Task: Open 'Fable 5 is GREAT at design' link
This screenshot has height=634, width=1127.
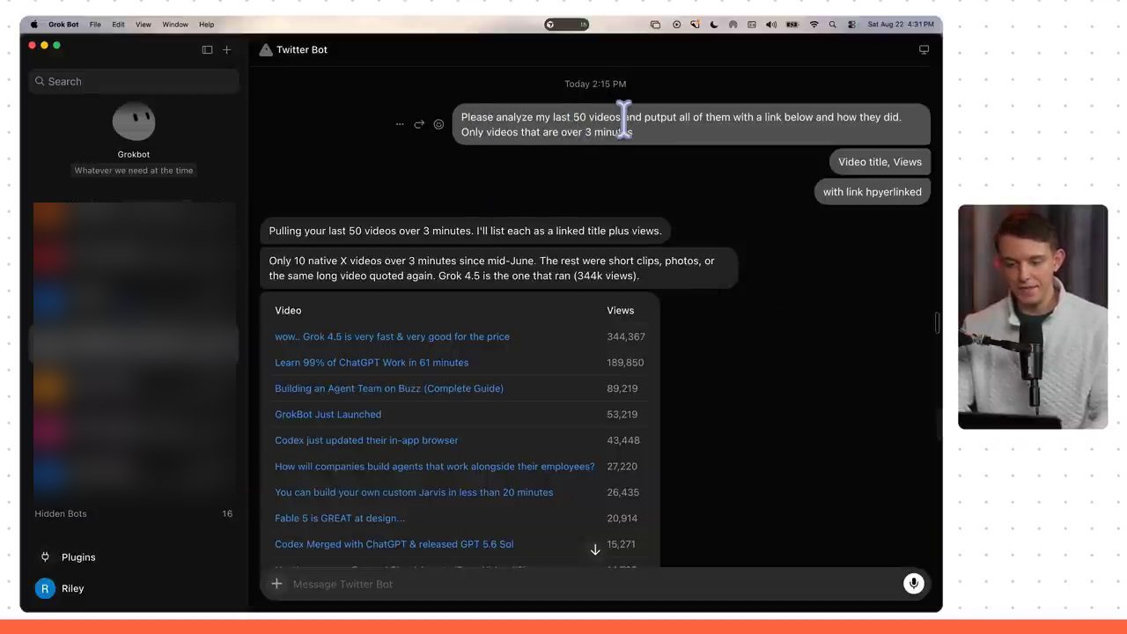Action: click(x=340, y=519)
